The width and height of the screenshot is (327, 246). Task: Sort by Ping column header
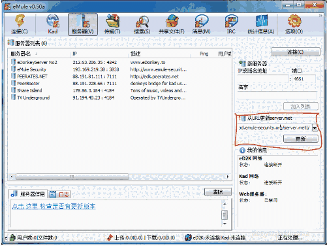coord(204,54)
